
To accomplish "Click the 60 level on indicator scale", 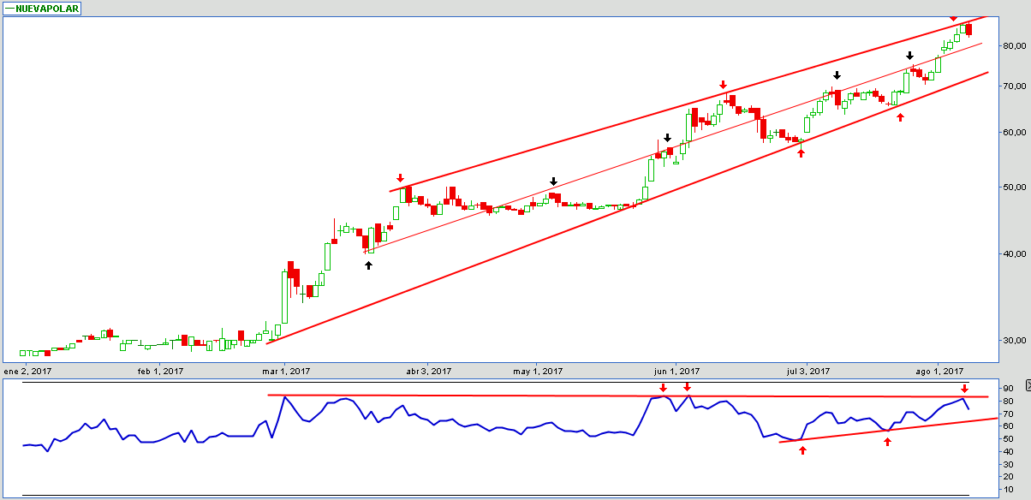I will 1008,426.
